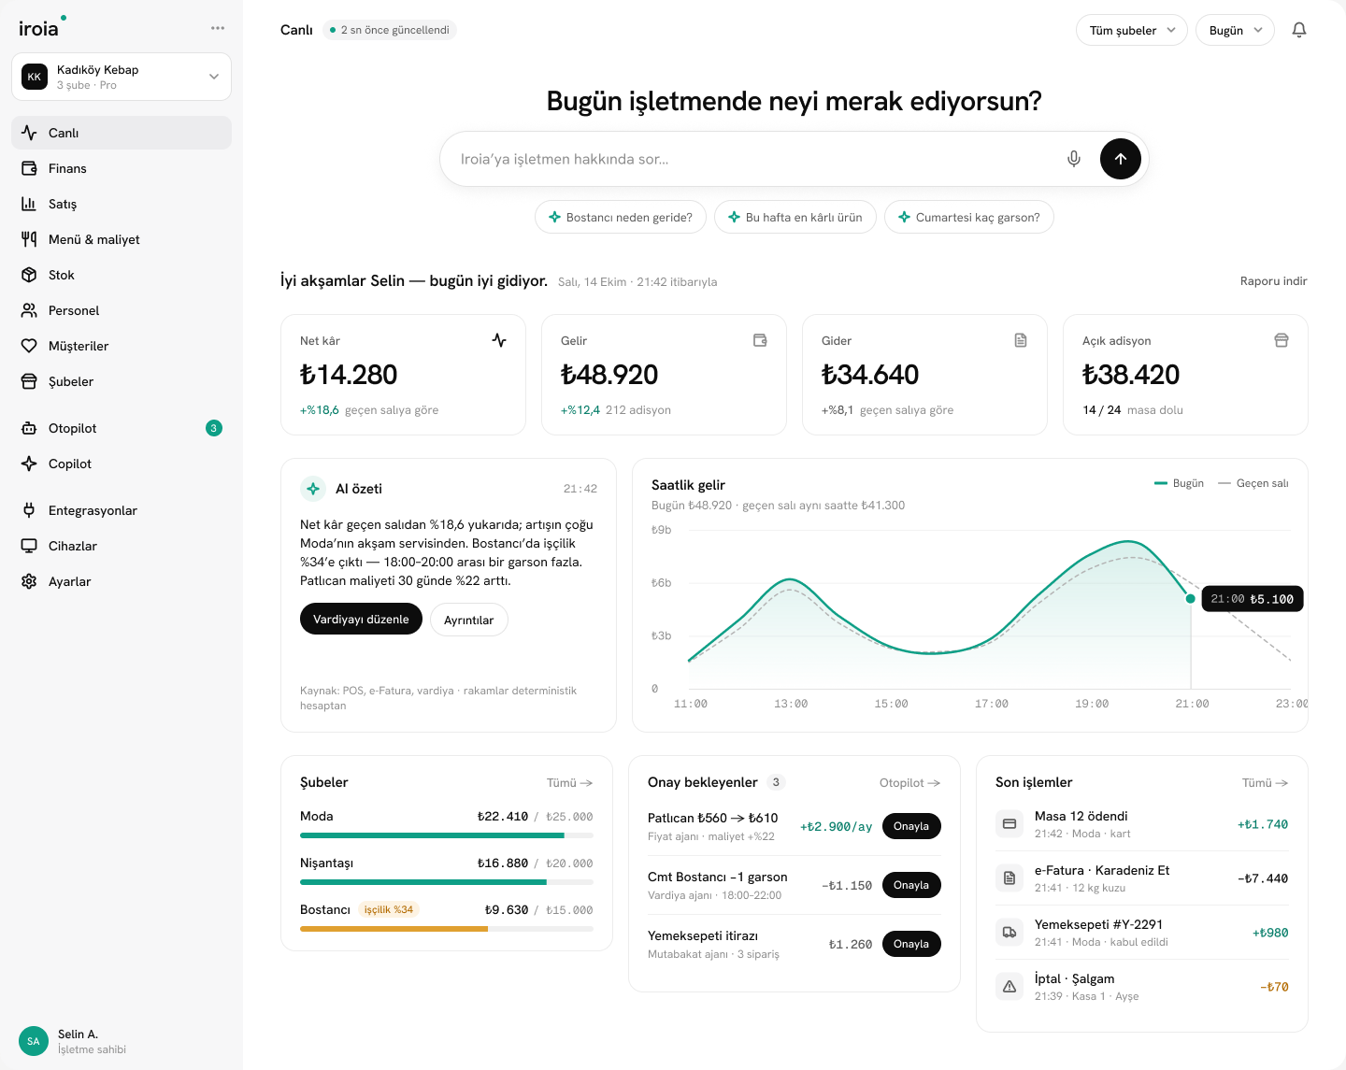The width and height of the screenshot is (1346, 1070).
Task: Open notifications bell icon
Action: [x=1299, y=30]
